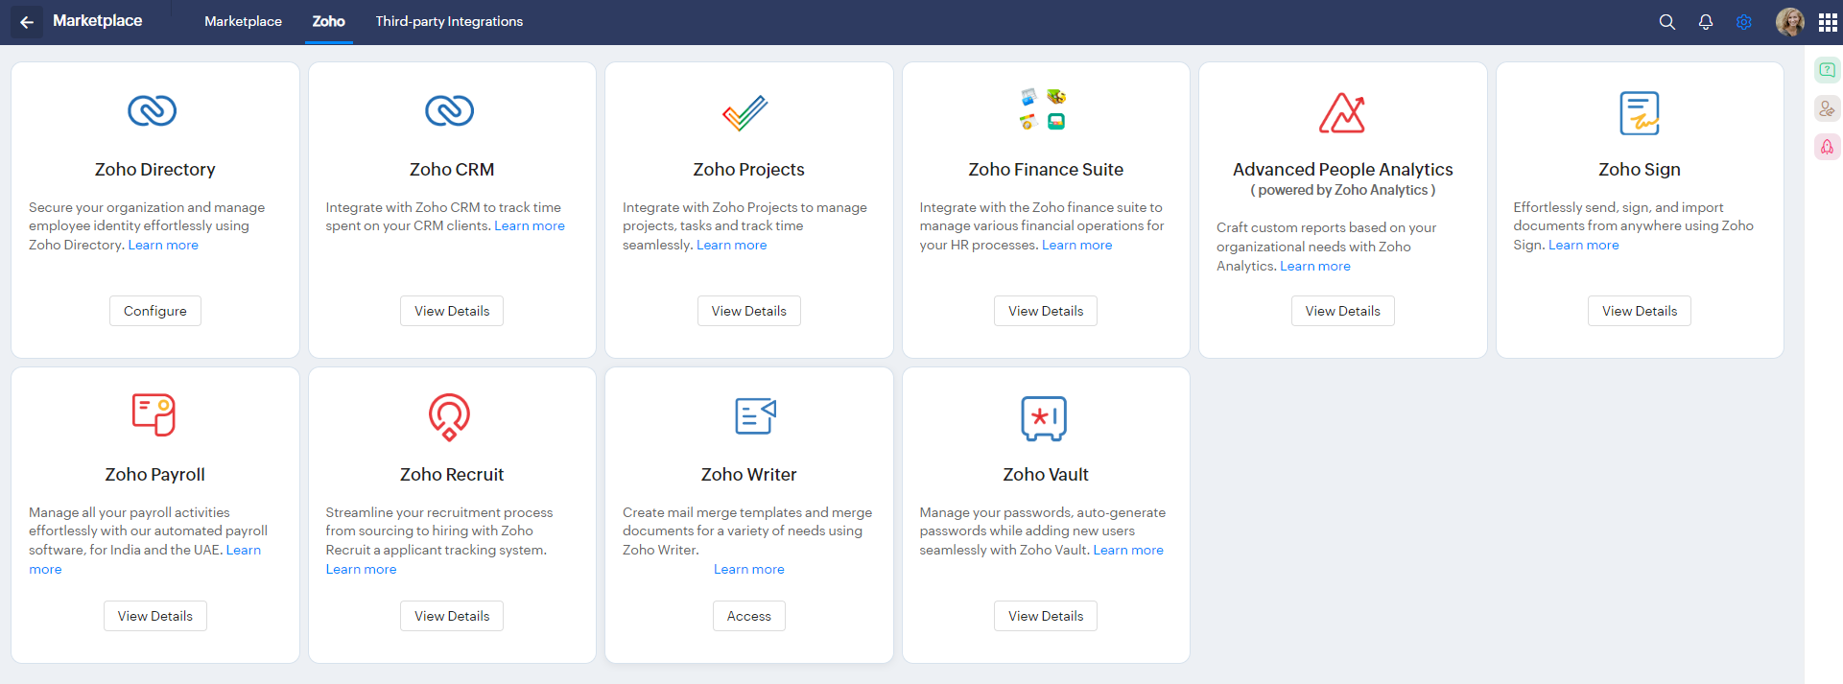Viewport: 1843px width, 684px height.
Task: Click the pink rocket icon in right sidebar
Action: coord(1827,147)
